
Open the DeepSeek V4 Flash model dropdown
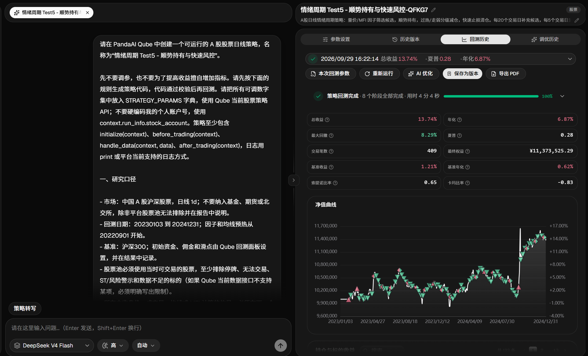click(52, 346)
